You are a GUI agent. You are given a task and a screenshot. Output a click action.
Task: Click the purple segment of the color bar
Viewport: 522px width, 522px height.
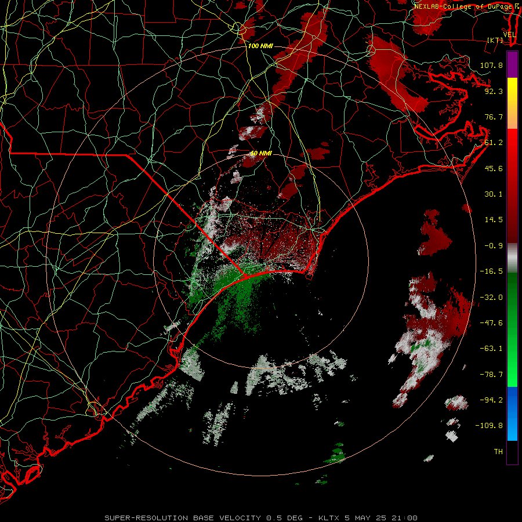(512, 65)
